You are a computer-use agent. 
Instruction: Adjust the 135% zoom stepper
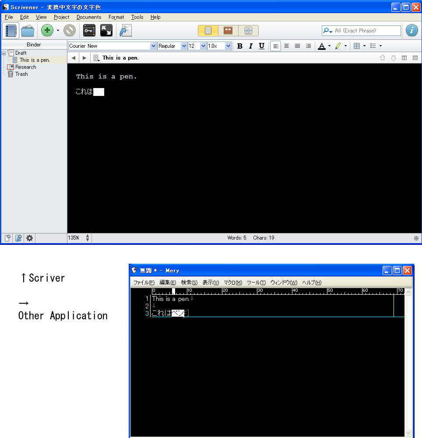pos(88,238)
